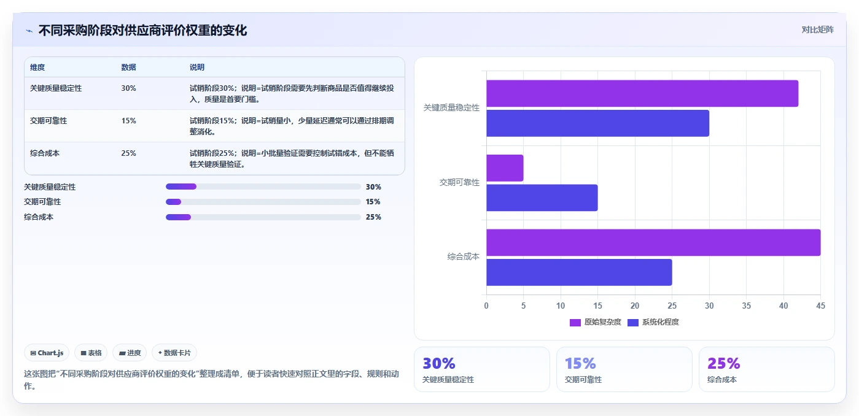Click the purple 综合成本 chart bar
Screen dimensions: 859x416
tap(653, 242)
